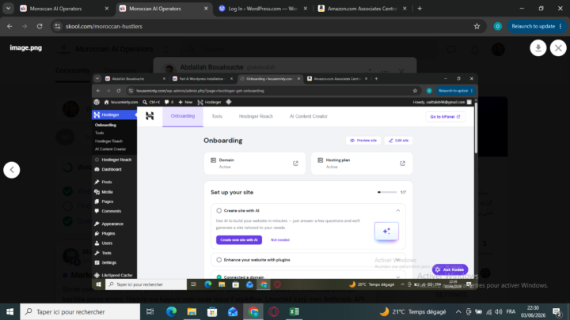Click the 1/7 setup progress bar
570x320 pixels.
click(387, 192)
